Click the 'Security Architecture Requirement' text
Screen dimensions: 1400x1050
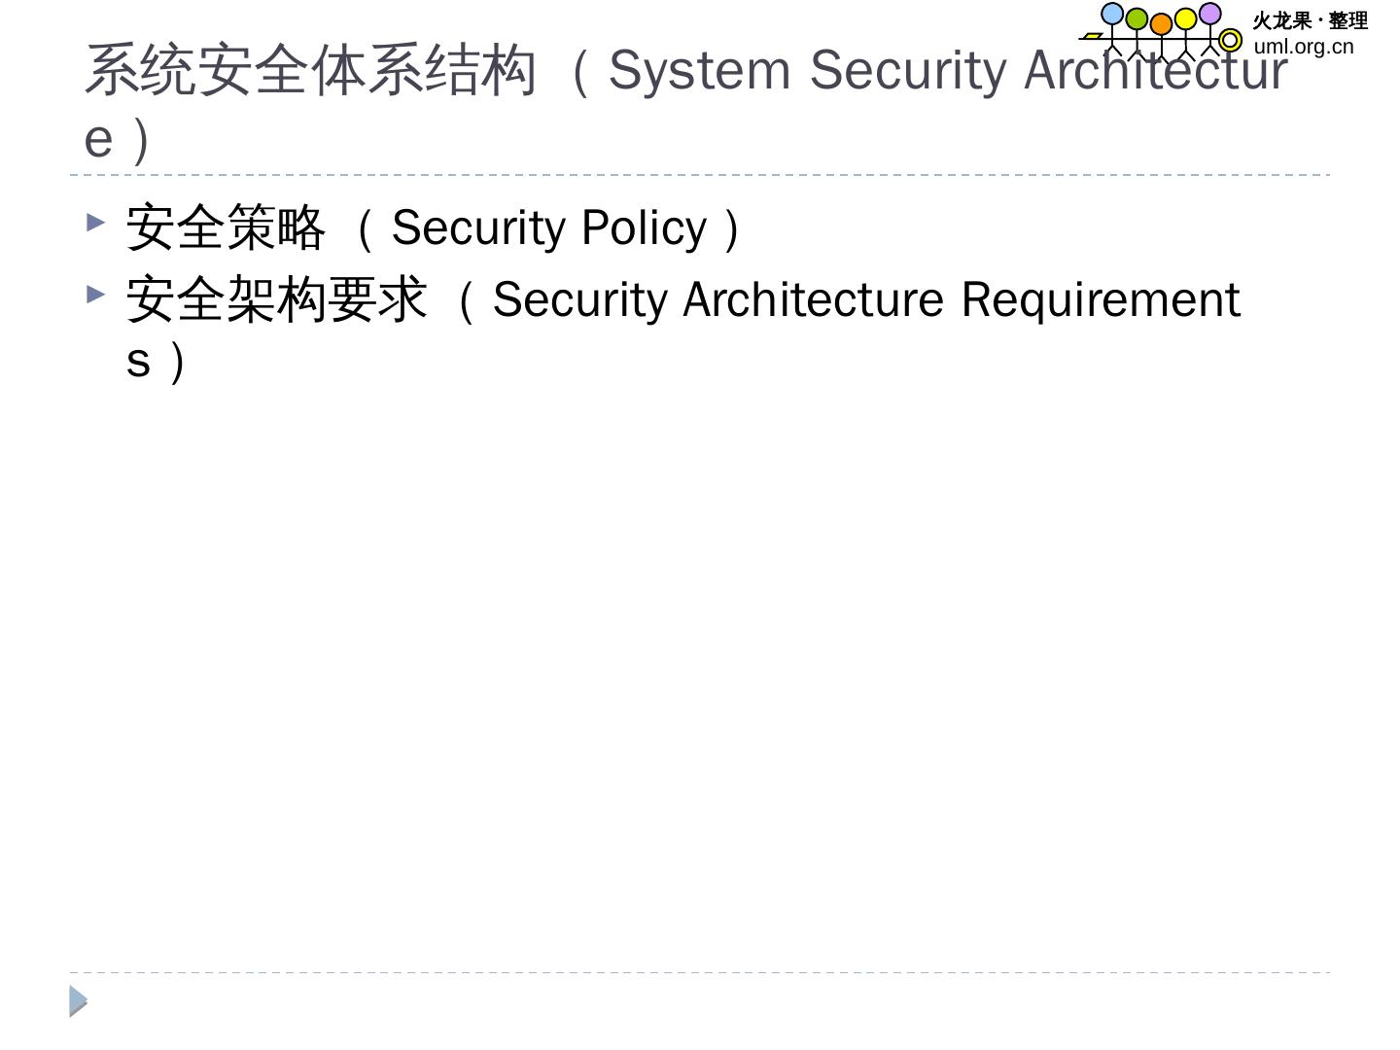pyautogui.click(x=865, y=299)
